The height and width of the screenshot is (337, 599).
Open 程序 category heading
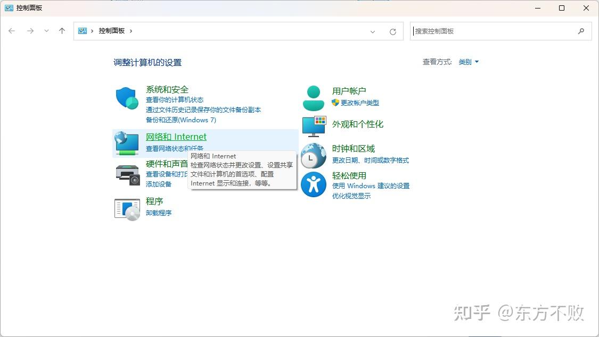click(x=154, y=201)
